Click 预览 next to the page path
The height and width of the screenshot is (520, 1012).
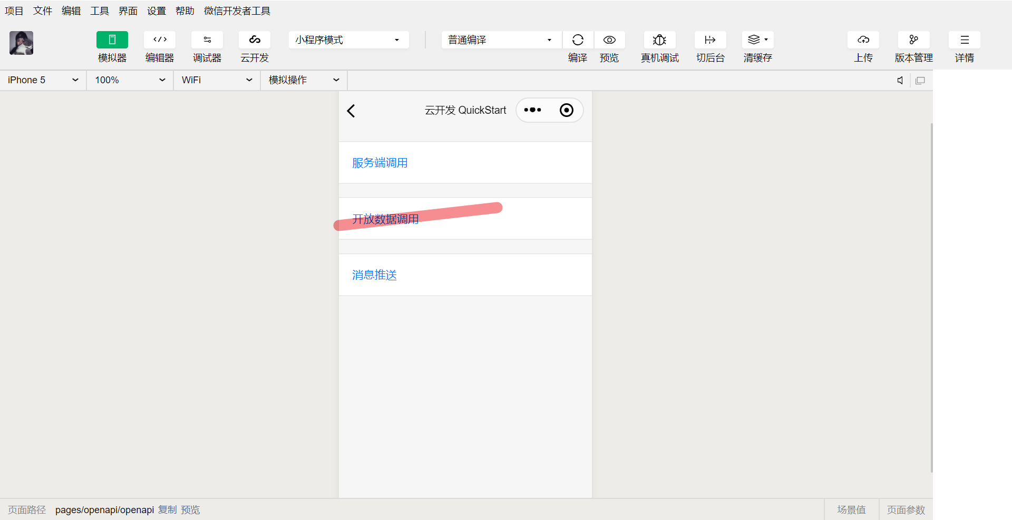click(191, 510)
